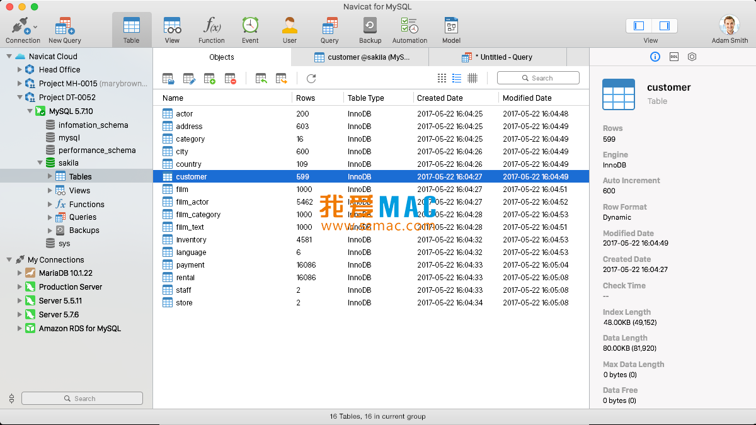
Task: Select the film_actor table row
Action: tap(371, 202)
